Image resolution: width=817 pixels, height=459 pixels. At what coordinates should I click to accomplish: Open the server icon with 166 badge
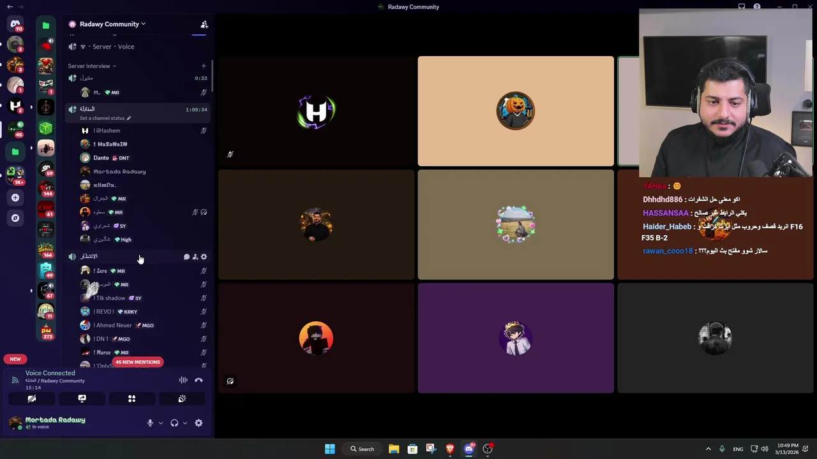tap(46, 250)
